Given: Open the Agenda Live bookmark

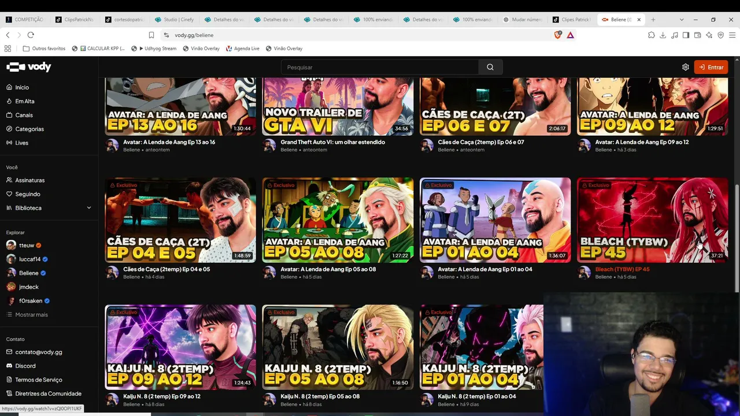Looking at the screenshot, I should pos(242,49).
